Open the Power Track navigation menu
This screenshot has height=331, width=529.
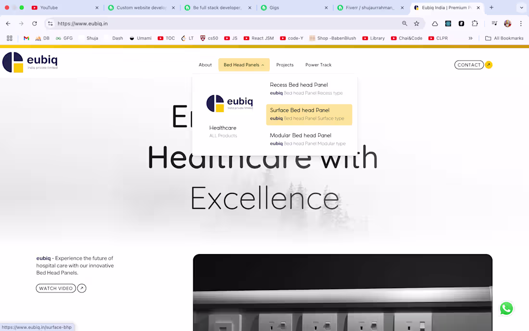(x=318, y=64)
